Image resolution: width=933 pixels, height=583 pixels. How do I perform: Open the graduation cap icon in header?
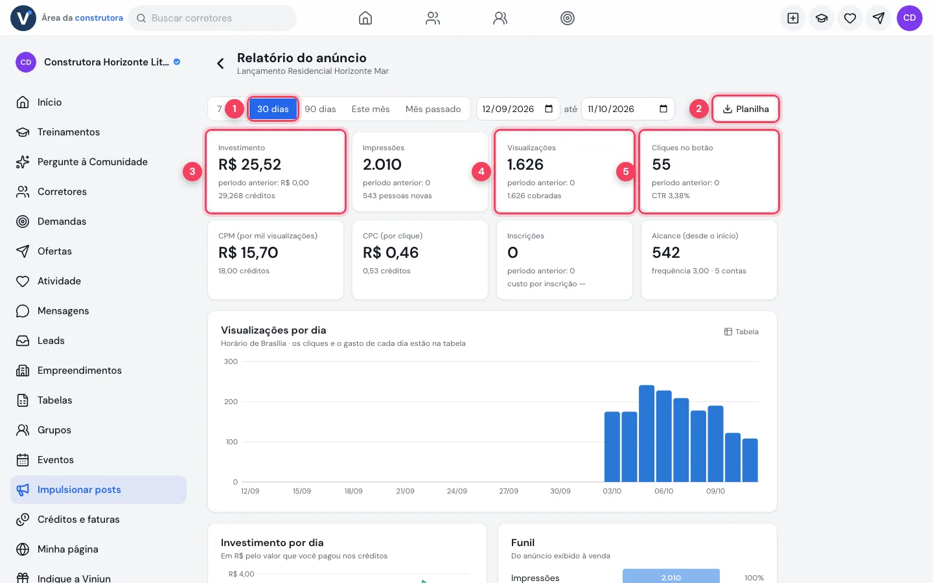[x=822, y=18]
